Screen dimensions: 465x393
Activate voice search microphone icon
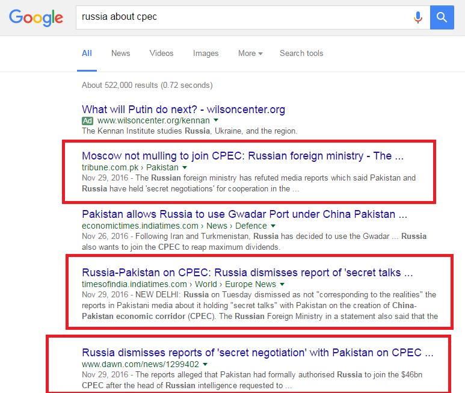pyautogui.click(x=418, y=17)
